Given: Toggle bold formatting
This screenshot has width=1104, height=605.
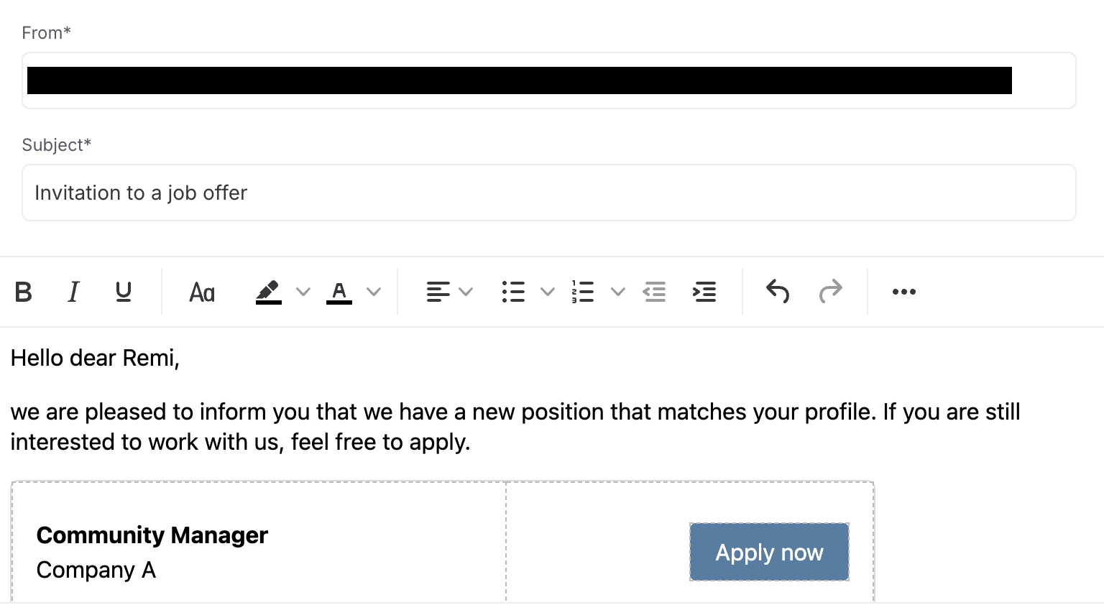Looking at the screenshot, I should coord(24,292).
